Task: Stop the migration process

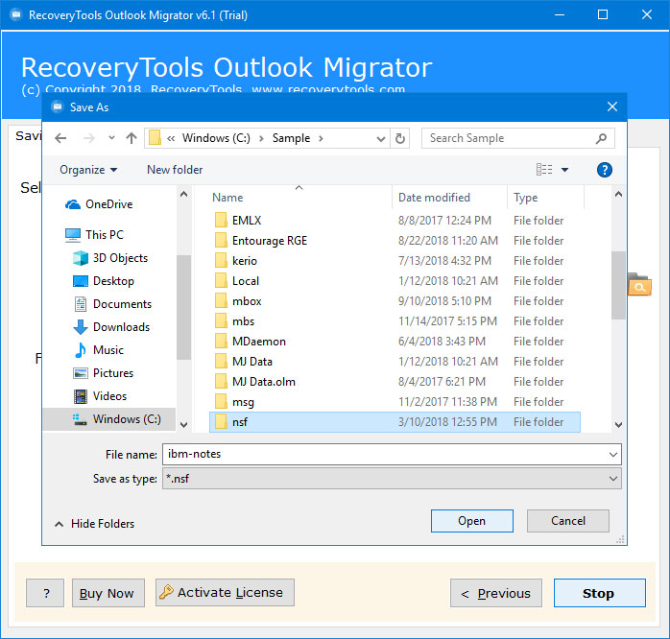Action: point(600,593)
